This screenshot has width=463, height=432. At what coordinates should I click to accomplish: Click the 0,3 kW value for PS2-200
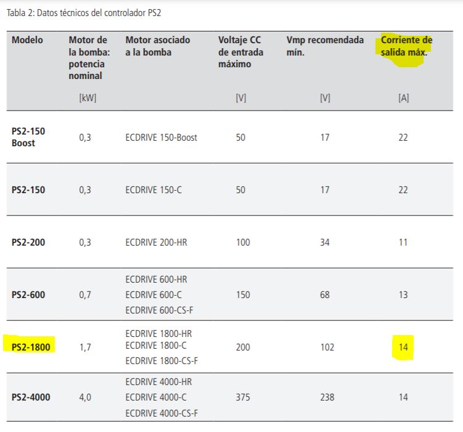click(85, 243)
